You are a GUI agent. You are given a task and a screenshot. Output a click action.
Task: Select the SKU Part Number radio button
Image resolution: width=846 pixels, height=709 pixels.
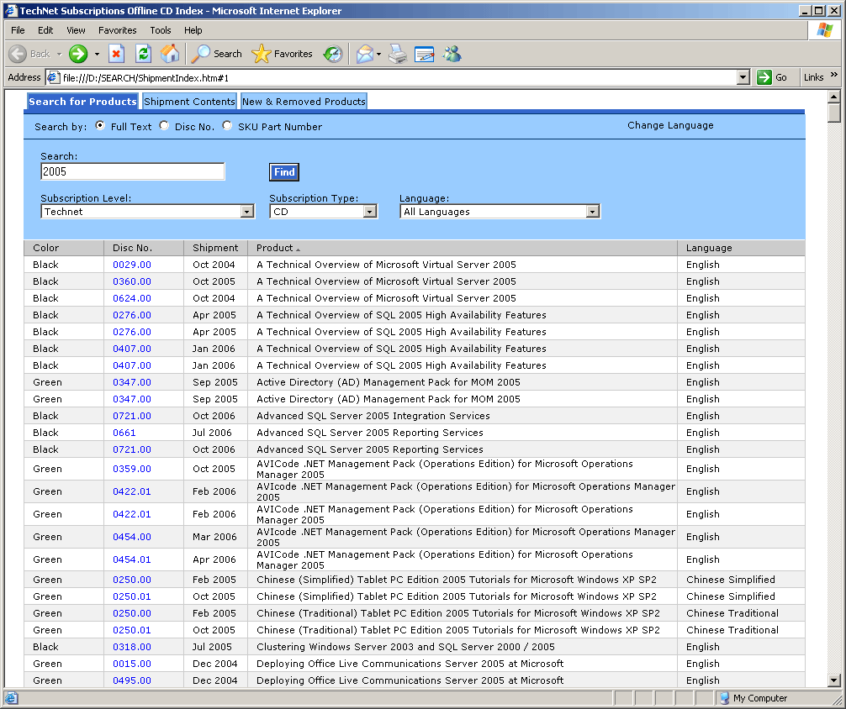coord(227,126)
